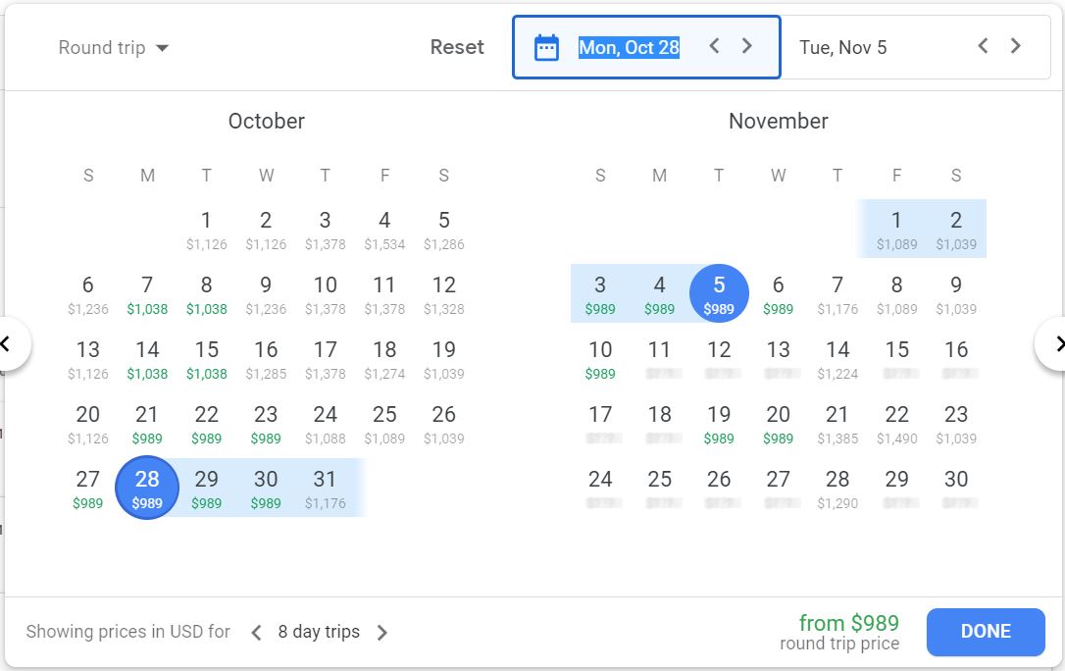Confirm dates with the DONE button
Viewport: 1065px width, 671px height.
[x=986, y=632]
